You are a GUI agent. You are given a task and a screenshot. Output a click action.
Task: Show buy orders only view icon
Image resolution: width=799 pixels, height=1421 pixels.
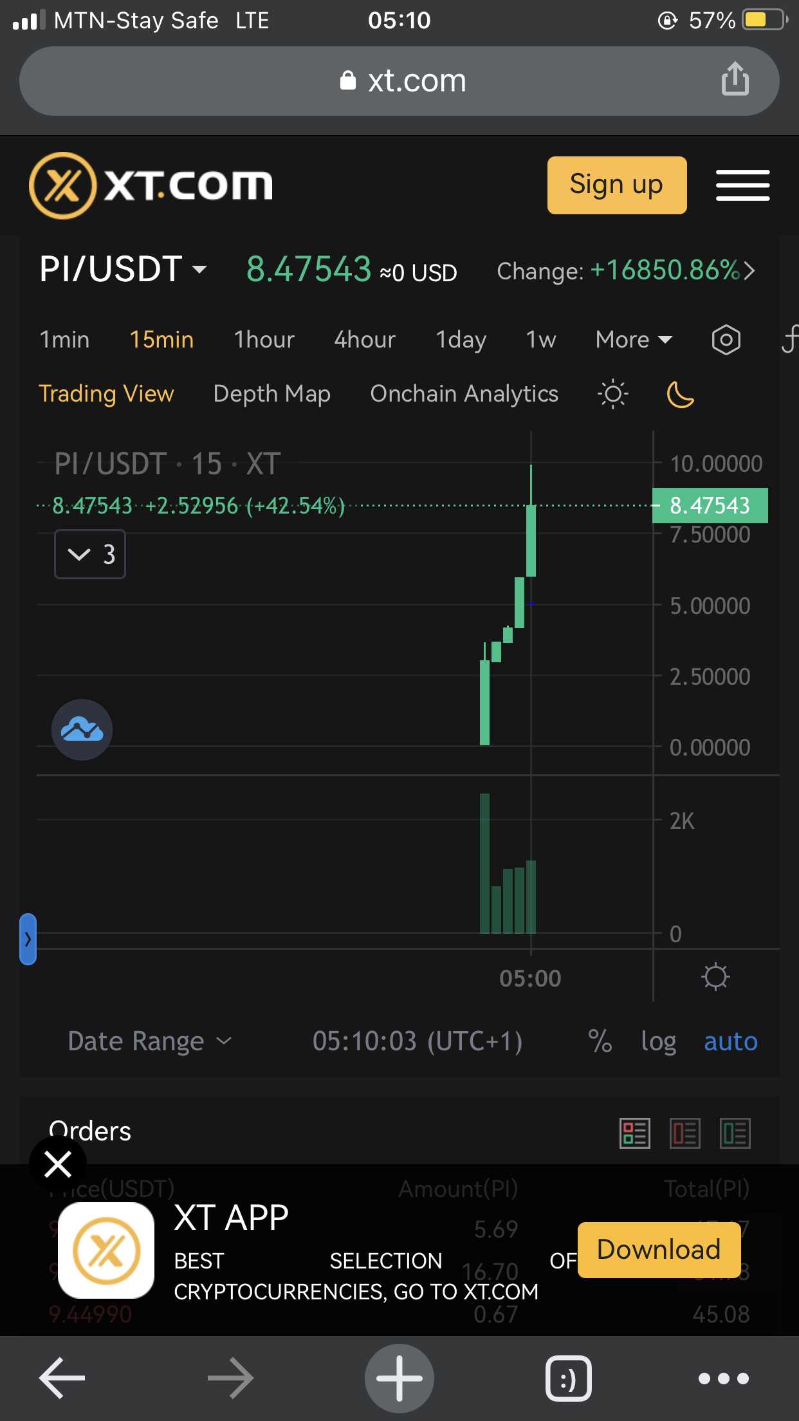click(735, 1133)
